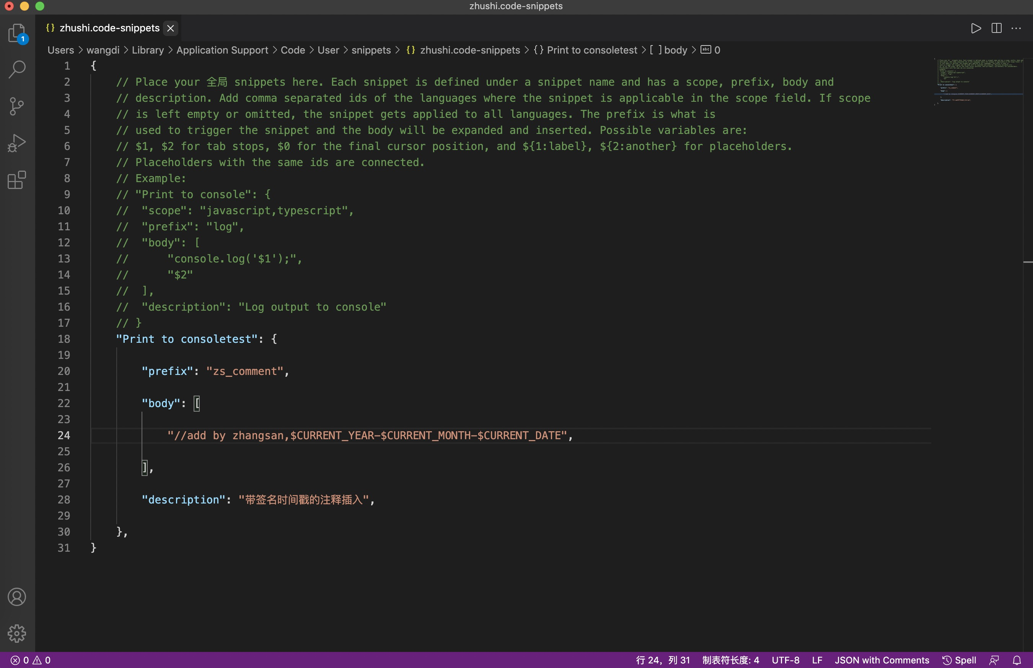Open the LF end-of-line selector
This screenshot has height=668, width=1033.
[x=817, y=660]
